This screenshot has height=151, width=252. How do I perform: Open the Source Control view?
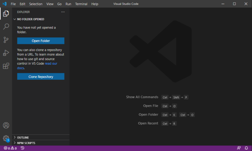coord(6,40)
